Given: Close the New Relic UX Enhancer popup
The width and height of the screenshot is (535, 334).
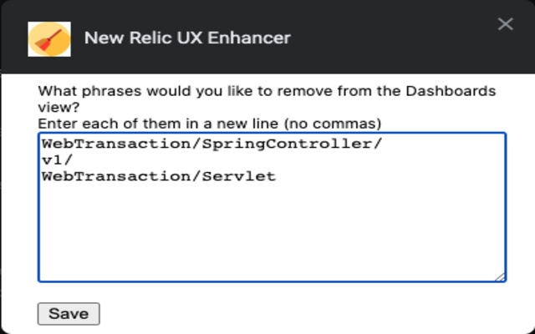Looking at the screenshot, I should click(505, 24).
